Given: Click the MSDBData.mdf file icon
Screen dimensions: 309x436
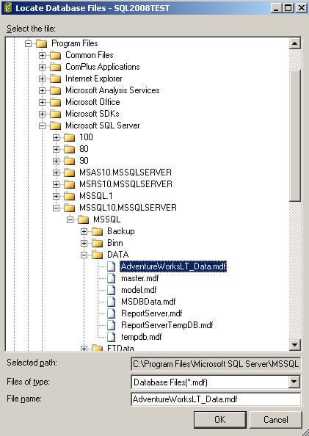Looking at the screenshot, I should tap(112, 302).
